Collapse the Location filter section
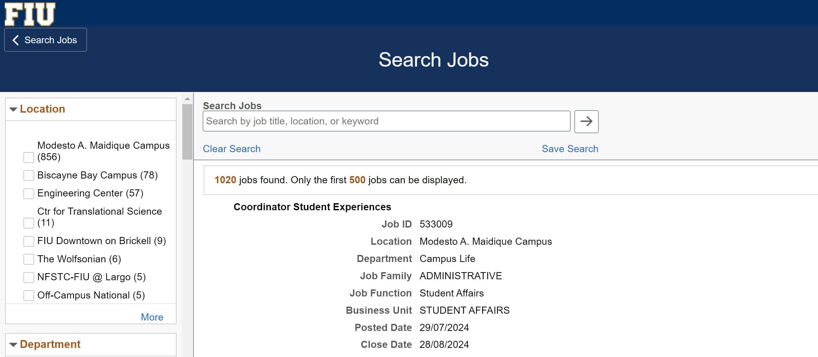The image size is (818, 357). [13, 109]
